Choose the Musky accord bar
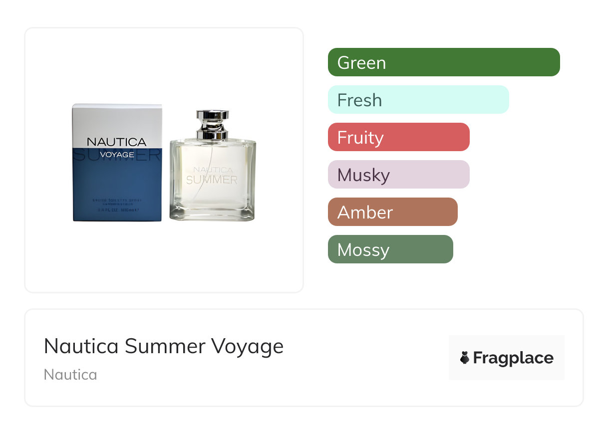 398,175
